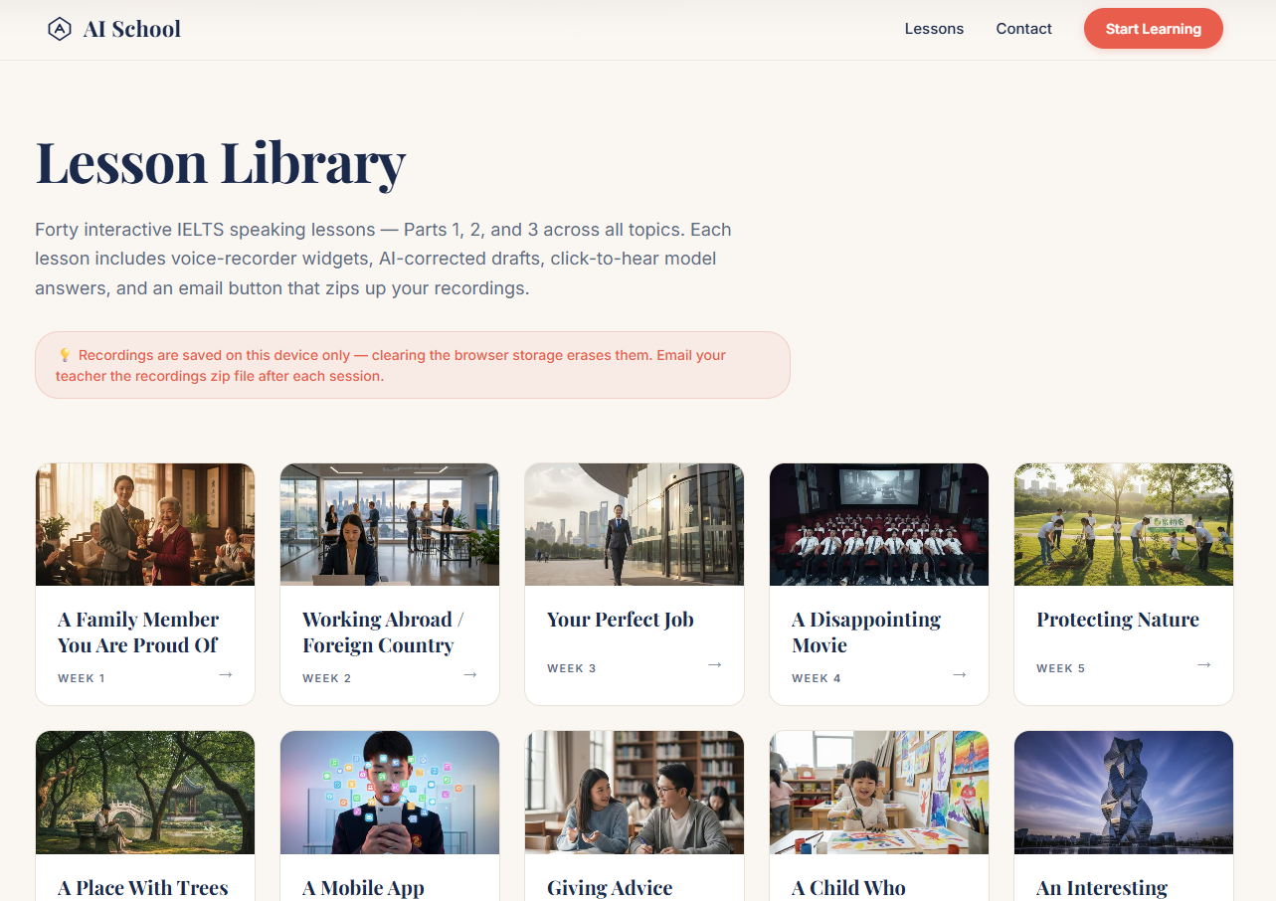Click the WEEK 1 label
The image size is (1276, 901).
coord(82,678)
